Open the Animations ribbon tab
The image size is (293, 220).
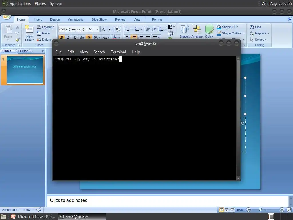tap(76, 19)
